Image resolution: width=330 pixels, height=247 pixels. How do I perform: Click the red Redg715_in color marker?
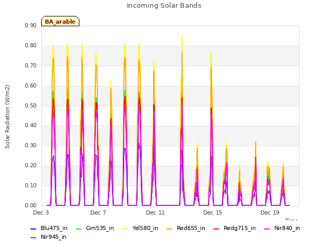click(x=216, y=228)
